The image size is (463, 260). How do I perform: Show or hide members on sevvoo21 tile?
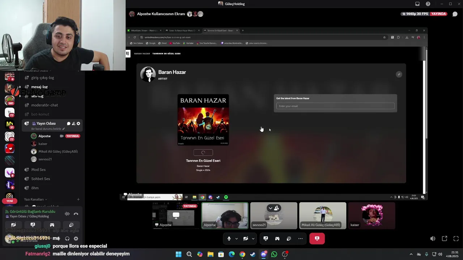[274, 208]
